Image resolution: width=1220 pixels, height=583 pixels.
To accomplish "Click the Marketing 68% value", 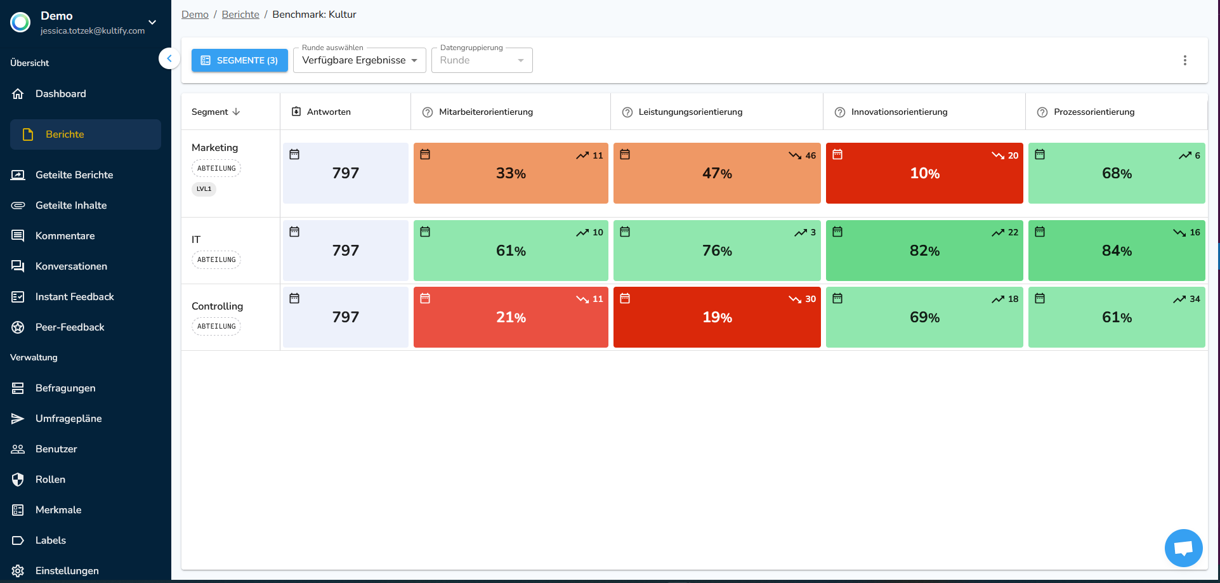I will tap(1117, 173).
